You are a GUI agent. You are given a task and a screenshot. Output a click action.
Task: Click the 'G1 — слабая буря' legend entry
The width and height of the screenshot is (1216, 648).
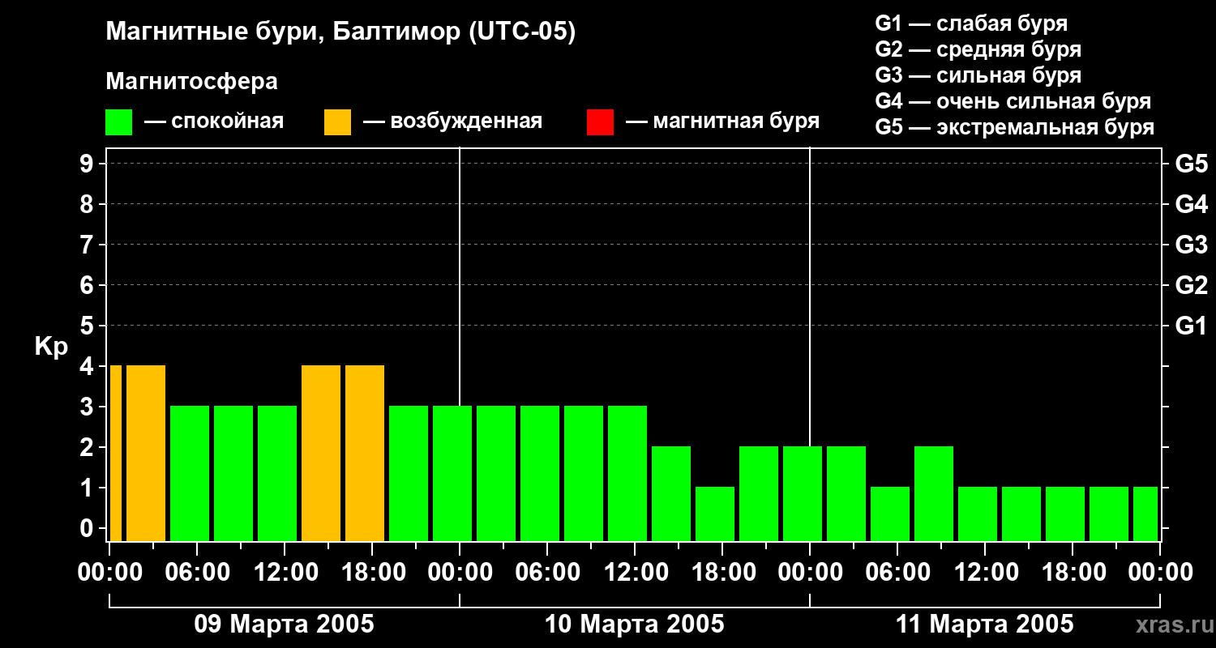tap(971, 23)
